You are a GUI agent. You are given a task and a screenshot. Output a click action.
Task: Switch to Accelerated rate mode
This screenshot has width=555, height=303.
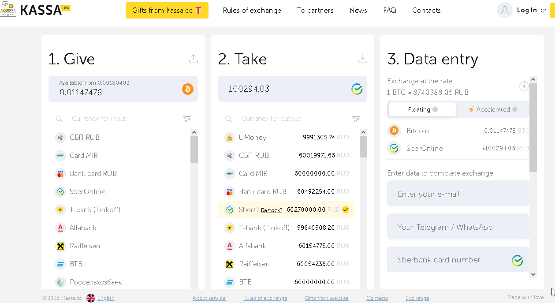tap(493, 109)
